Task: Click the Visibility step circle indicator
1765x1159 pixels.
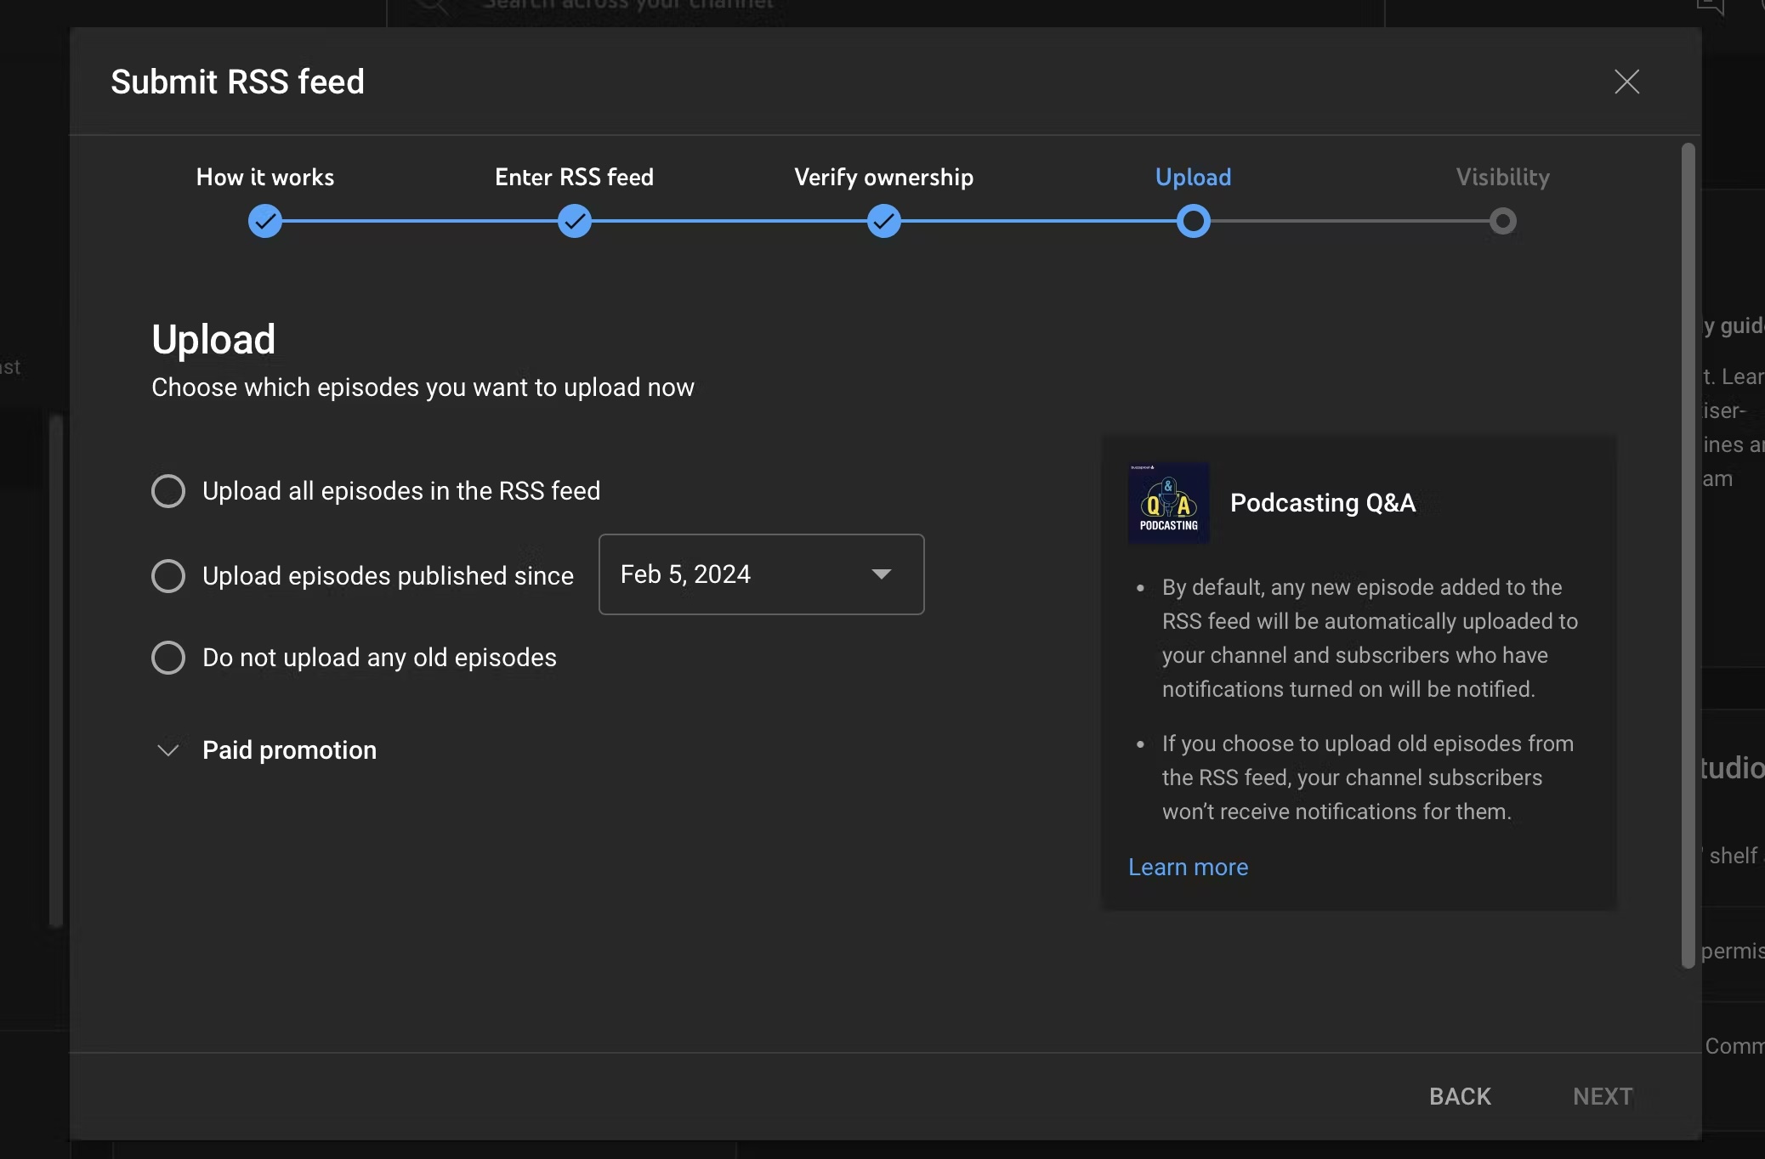Action: coord(1503,222)
